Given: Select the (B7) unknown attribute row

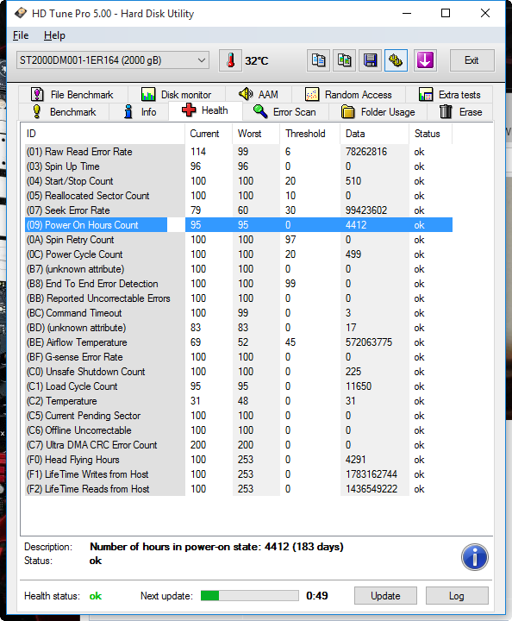Looking at the screenshot, I should 239,269.
